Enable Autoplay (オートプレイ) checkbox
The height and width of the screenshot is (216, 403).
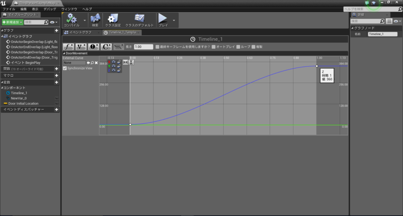pyautogui.click(x=214, y=47)
